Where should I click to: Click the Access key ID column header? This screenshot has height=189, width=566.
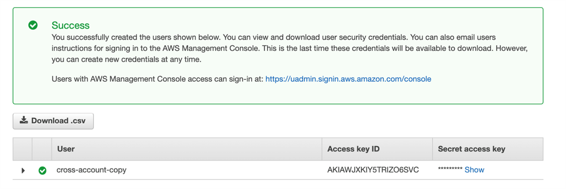353,149
